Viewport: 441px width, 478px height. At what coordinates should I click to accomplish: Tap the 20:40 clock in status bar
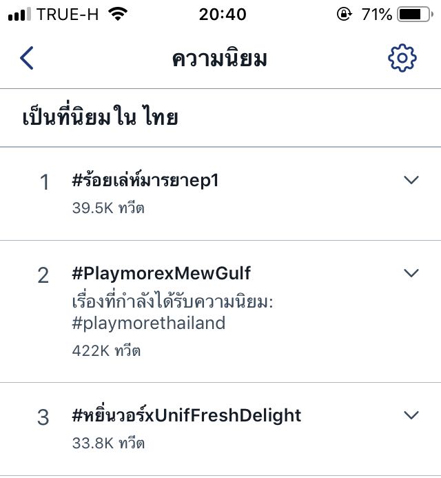(x=223, y=14)
